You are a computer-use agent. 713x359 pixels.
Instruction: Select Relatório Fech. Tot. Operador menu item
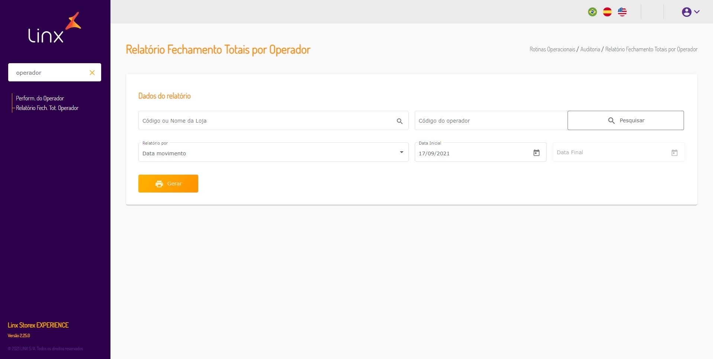[x=47, y=108]
